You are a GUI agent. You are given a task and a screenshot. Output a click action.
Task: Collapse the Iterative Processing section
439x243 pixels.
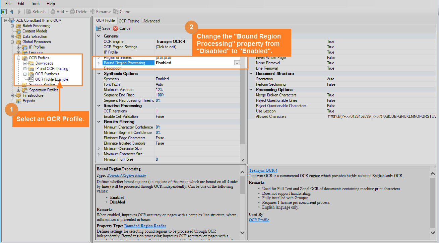[99, 106]
